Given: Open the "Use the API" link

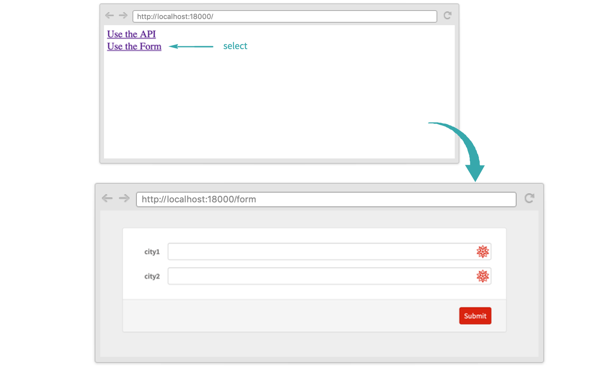Looking at the screenshot, I should click(131, 34).
